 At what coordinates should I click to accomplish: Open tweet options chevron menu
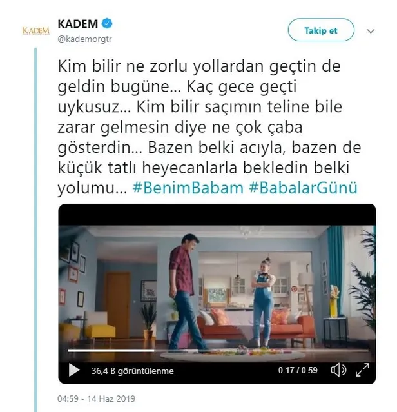coord(371,31)
